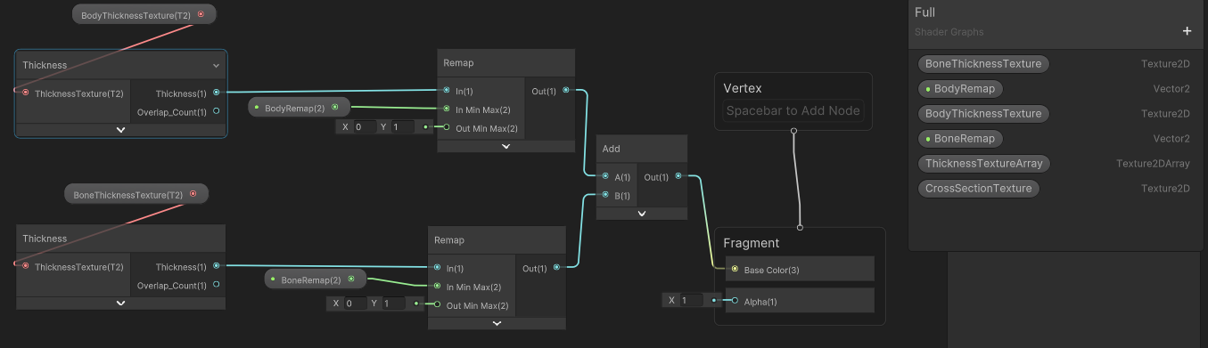Click 'Spacebar to Add Node' area in Vertex block

pos(793,110)
